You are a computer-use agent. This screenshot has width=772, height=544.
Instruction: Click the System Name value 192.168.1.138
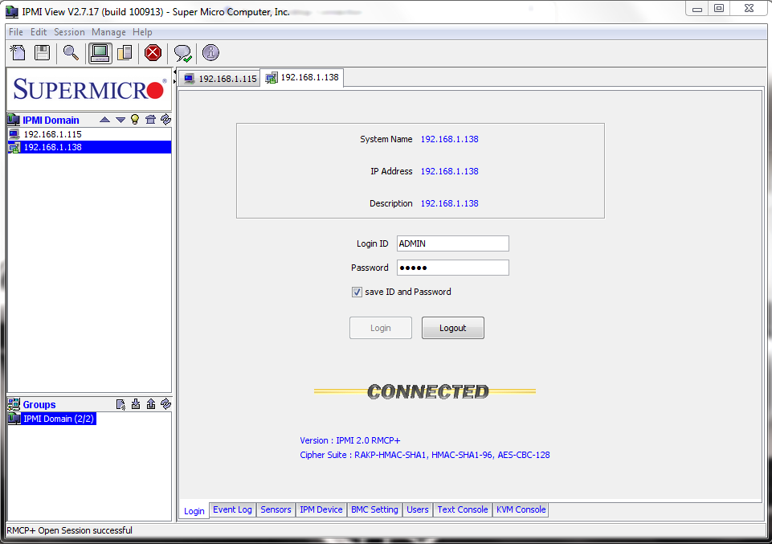tap(450, 139)
